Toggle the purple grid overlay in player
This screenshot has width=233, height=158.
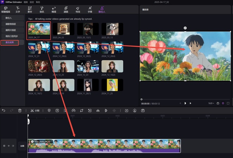[223, 103]
